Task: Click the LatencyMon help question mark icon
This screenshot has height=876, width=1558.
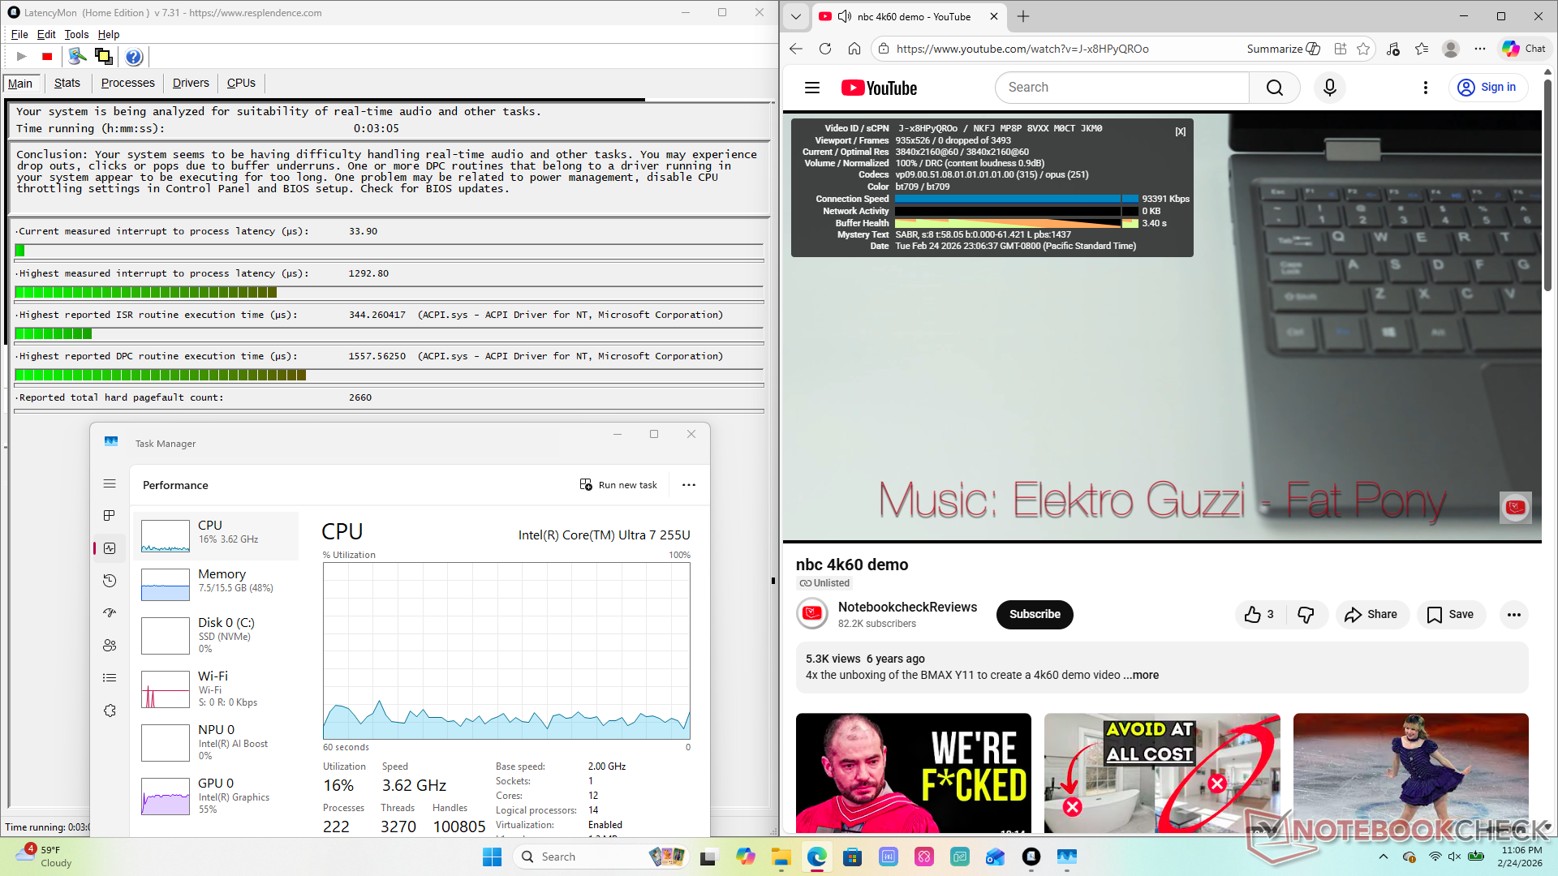Action: pyautogui.click(x=134, y=57)
